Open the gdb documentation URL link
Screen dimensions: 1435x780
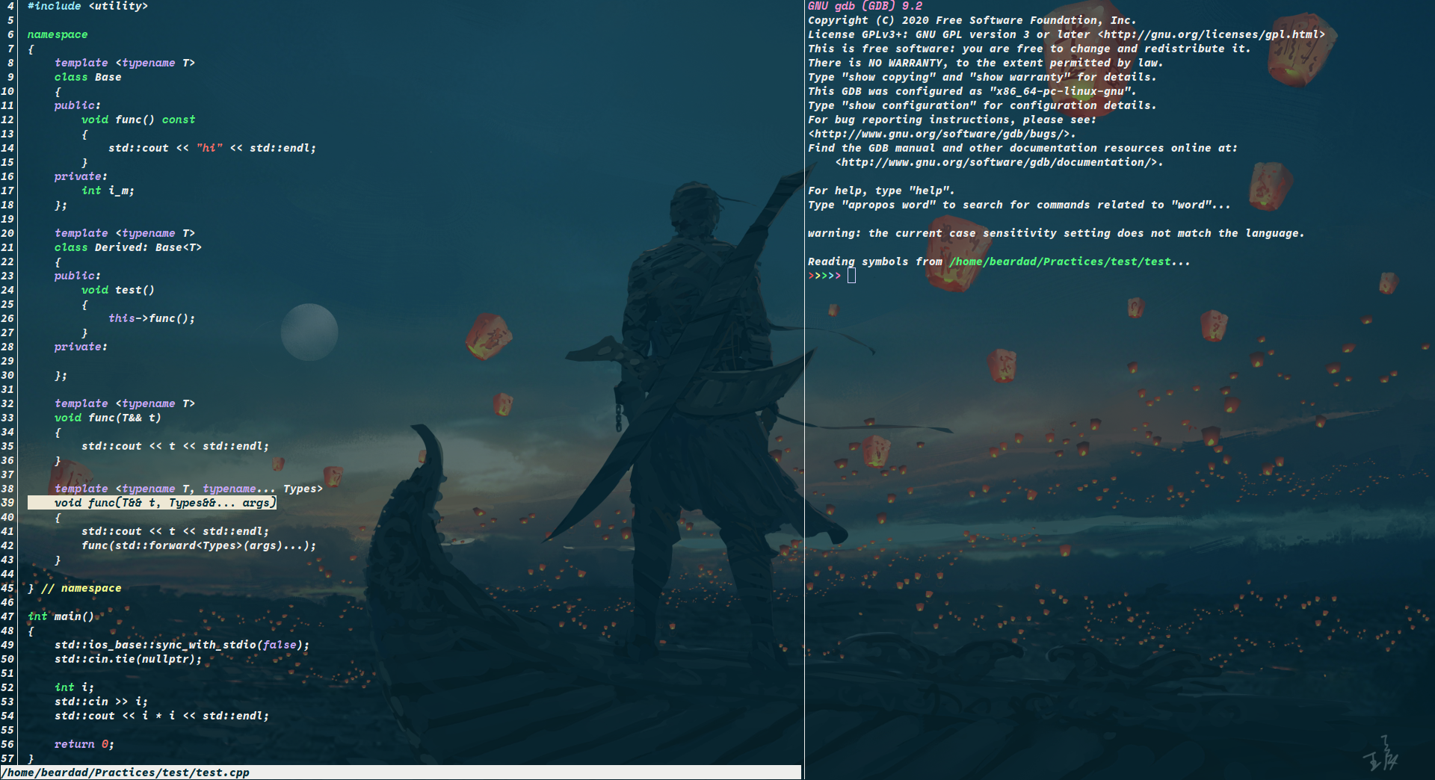coord(996,162)
